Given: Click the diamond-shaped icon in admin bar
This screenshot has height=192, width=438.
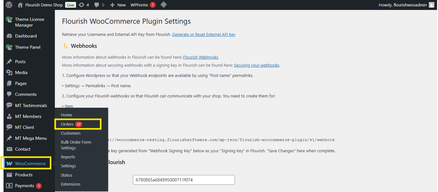Looking at the screenshot, I should pyautogui.click(x=163, y=5).
